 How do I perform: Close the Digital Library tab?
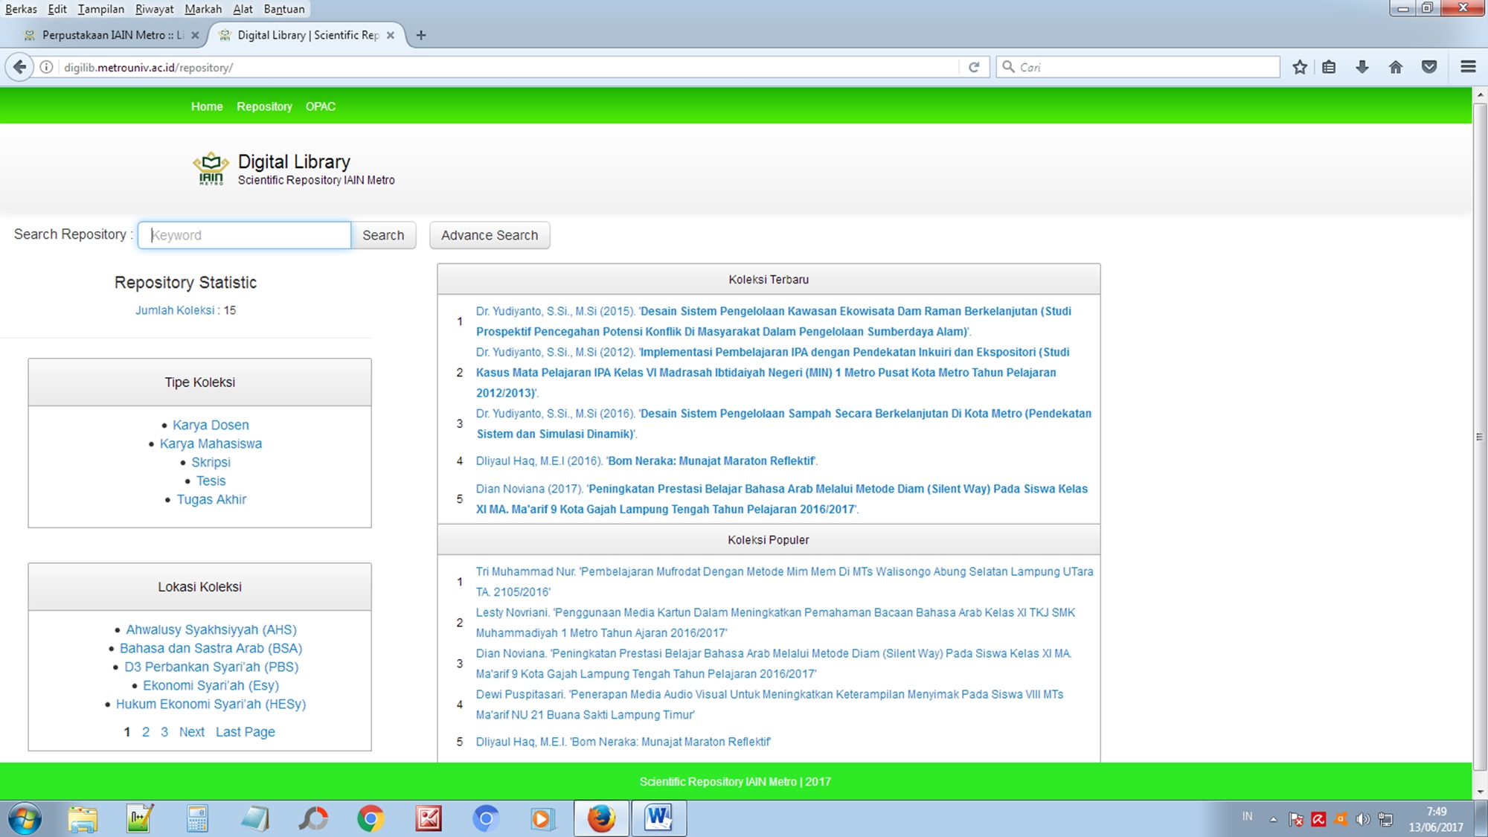pos(391,35)
